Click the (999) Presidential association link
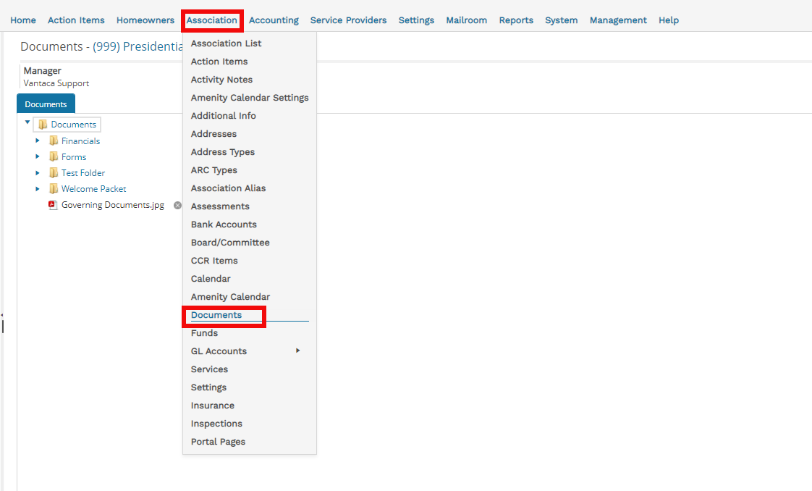 (138, 46)
